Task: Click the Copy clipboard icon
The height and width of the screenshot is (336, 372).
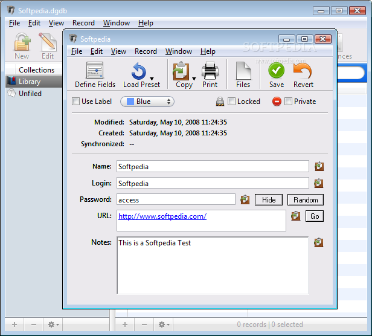Action: [x=181, y=71]
